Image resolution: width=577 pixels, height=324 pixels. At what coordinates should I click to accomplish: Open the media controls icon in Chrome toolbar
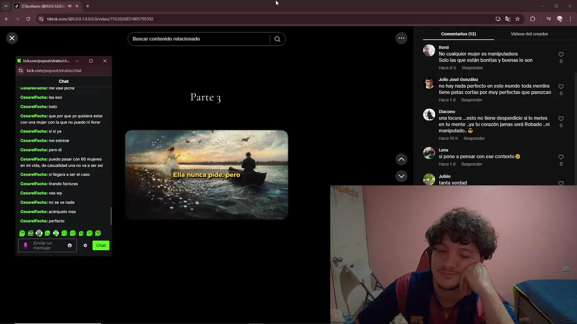(x=548, y=19)
